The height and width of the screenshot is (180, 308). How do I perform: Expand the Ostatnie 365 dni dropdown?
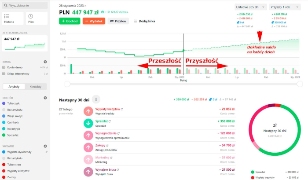(x=249, y=7)
